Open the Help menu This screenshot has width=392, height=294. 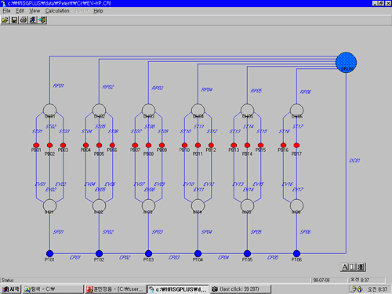coord(98,11)
